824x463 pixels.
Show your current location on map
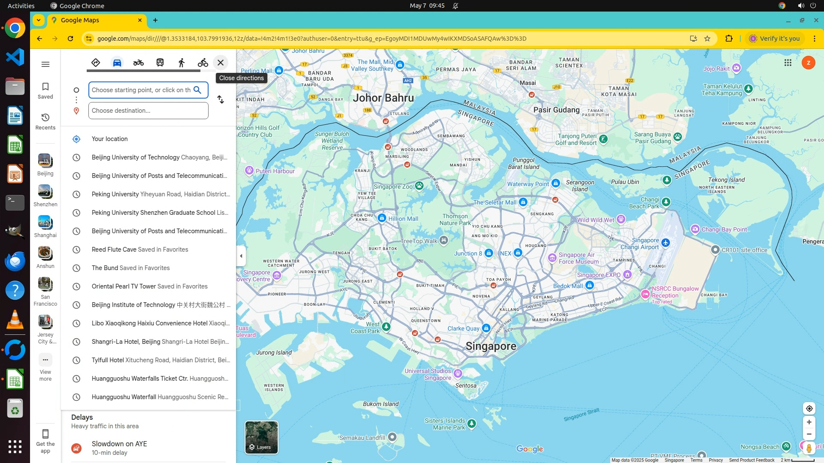coord(809,409)
